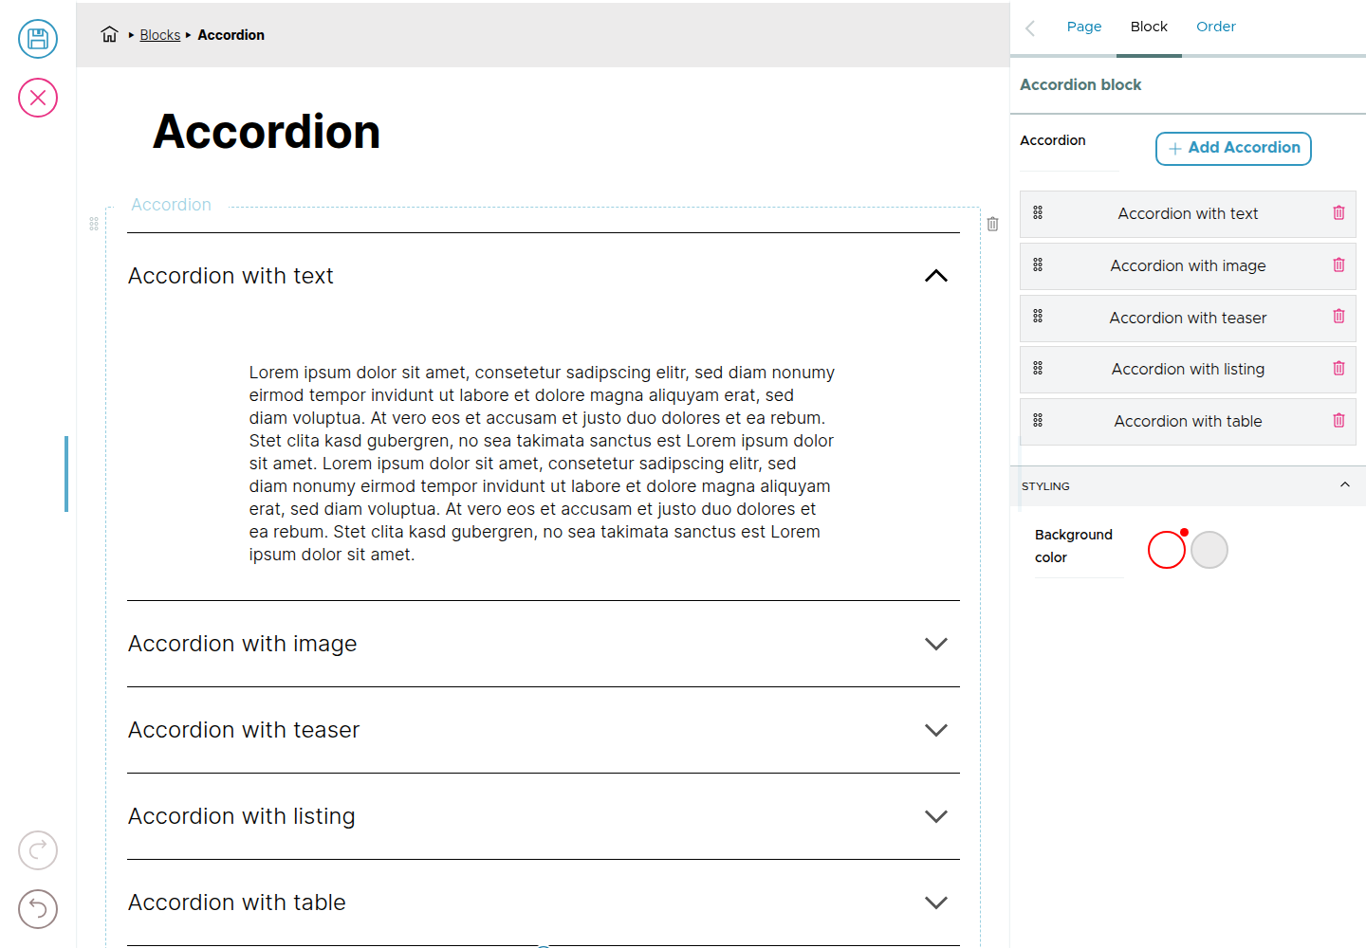This screenshot has height=948, width=1366.
Task: Cancel editing with the pink X icon
Action: [x=38, y=98]
